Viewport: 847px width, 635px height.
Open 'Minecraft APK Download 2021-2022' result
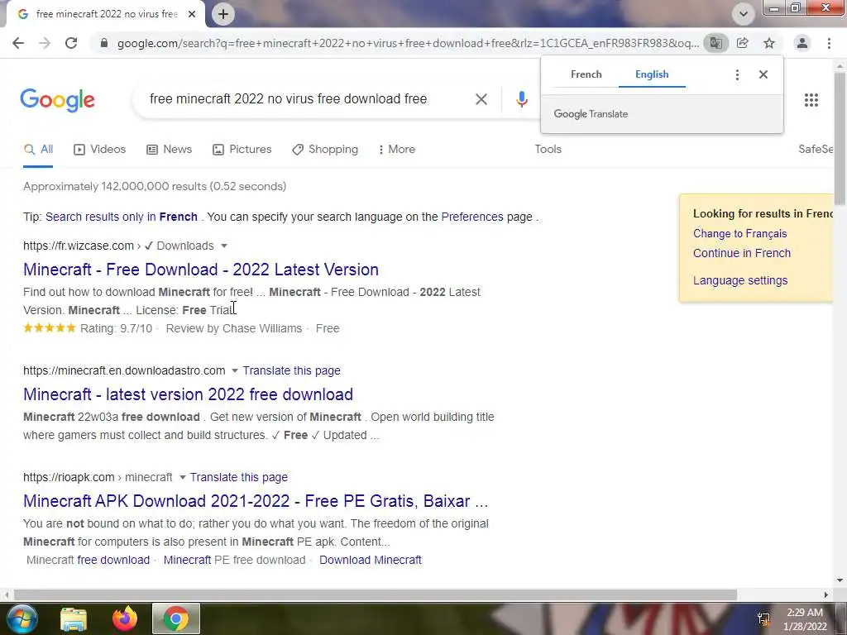click(x=256, y=501)
